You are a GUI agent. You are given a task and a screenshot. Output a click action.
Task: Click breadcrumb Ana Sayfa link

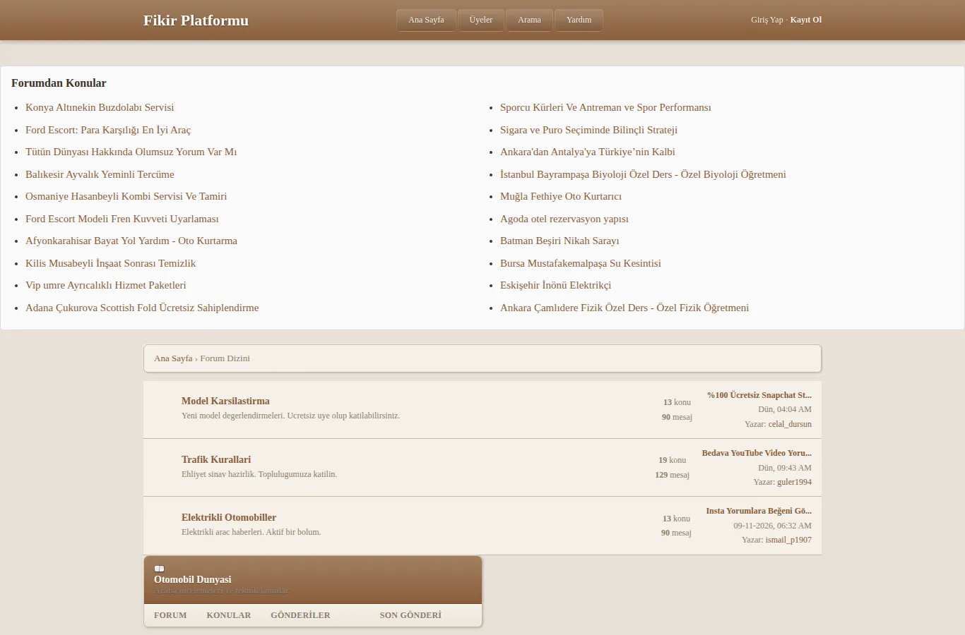[x=173, y=358]
